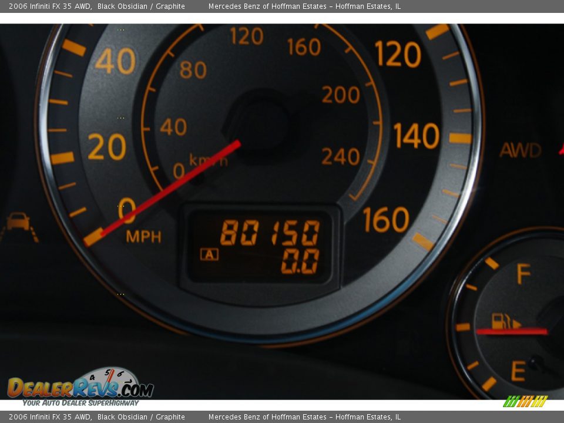Click footer caption '2006 Infiniti FX 35 AWD'
Screen dimensions: 564x423
[49, 417]
